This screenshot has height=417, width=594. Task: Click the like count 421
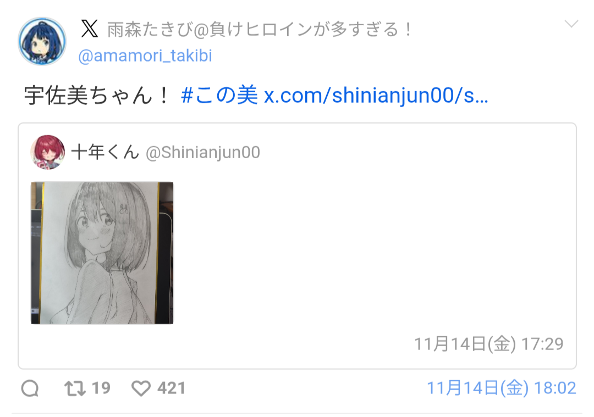(x=172, y=388)
